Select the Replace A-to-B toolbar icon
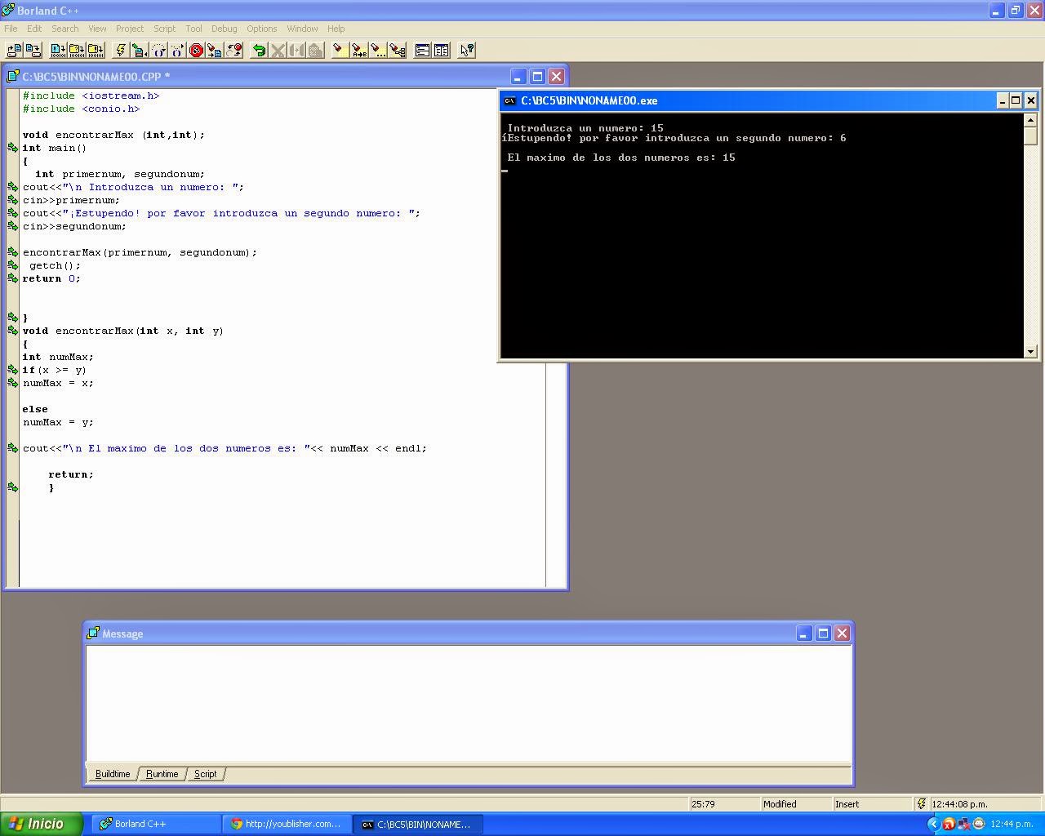The height and width of the screenshot is (836, 1045). click(359, 50)
